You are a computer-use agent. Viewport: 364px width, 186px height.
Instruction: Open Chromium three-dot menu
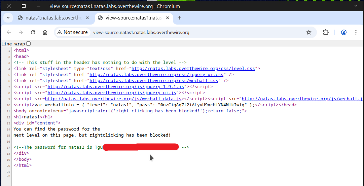pos(356,32)
